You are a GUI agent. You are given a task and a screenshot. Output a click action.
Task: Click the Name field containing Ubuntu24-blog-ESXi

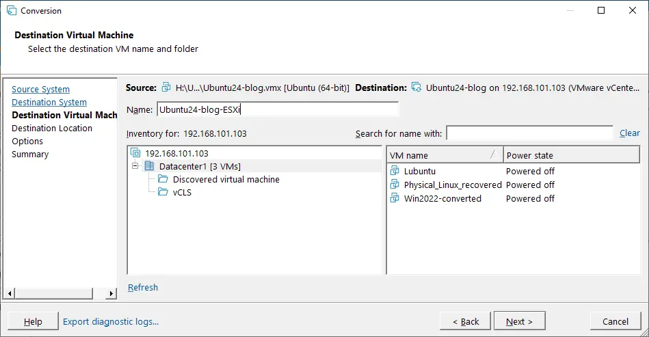[x=278, y=109]
